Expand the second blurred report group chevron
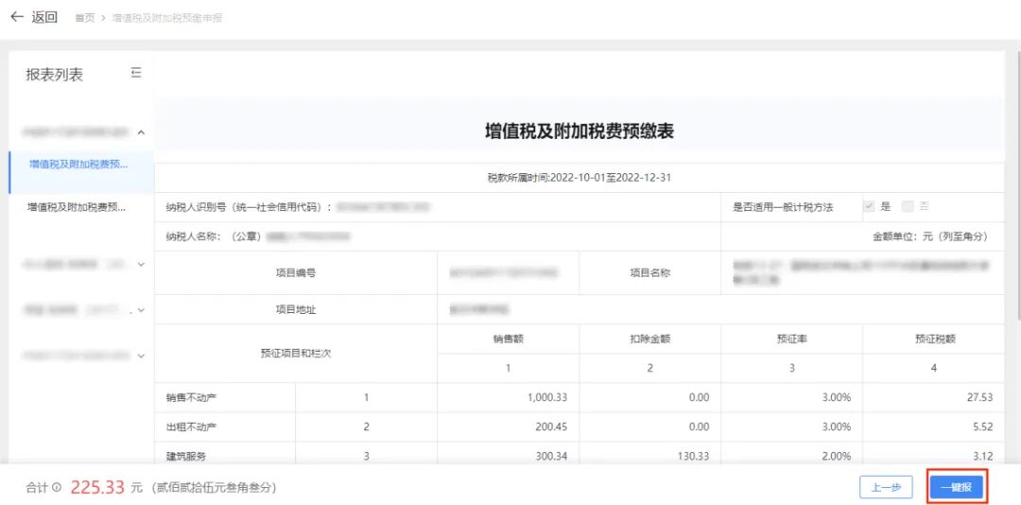 click(x=141, y=265)
